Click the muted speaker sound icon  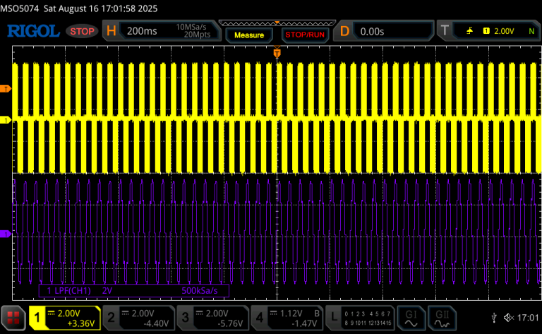click(x=508, y=317)
